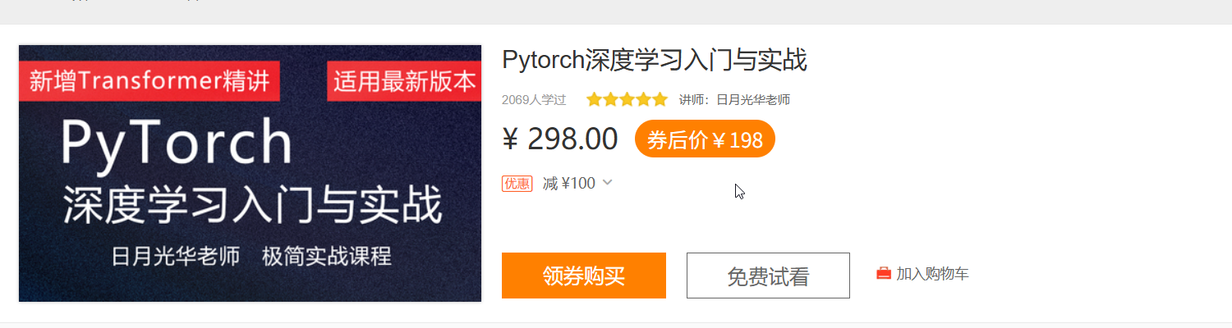Click the red 优惠 tag badge
The image size is (1232, 328).
517,184
